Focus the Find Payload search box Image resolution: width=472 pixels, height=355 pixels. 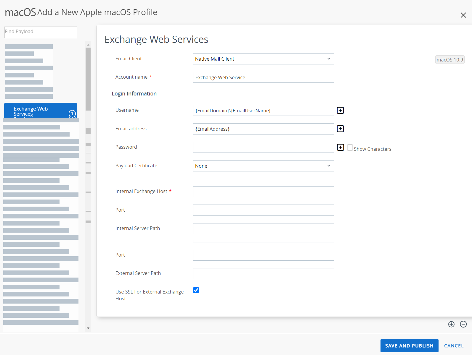tap(41, 32)
